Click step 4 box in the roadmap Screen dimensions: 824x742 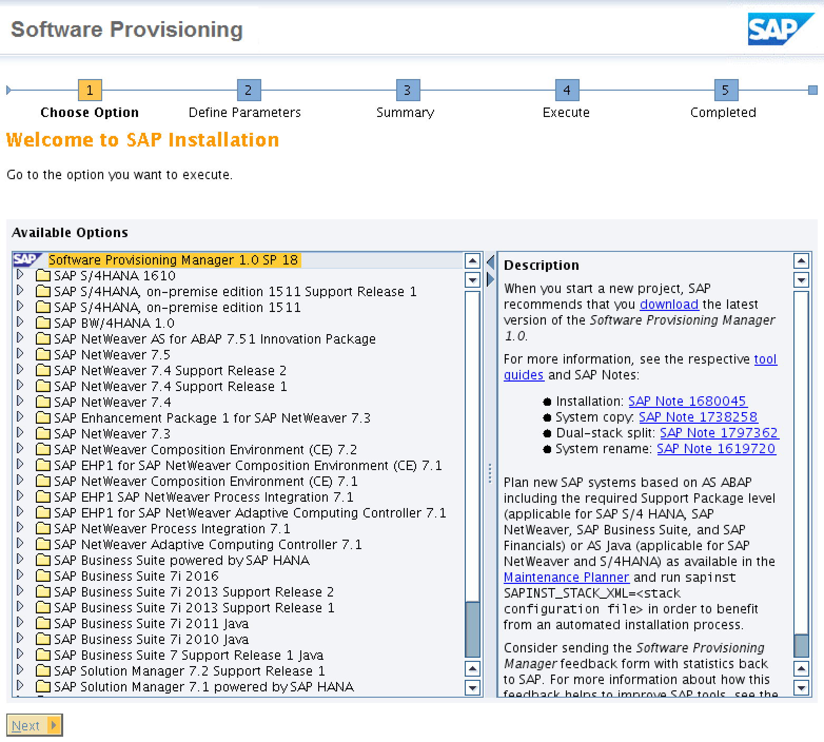click(567, 90)
